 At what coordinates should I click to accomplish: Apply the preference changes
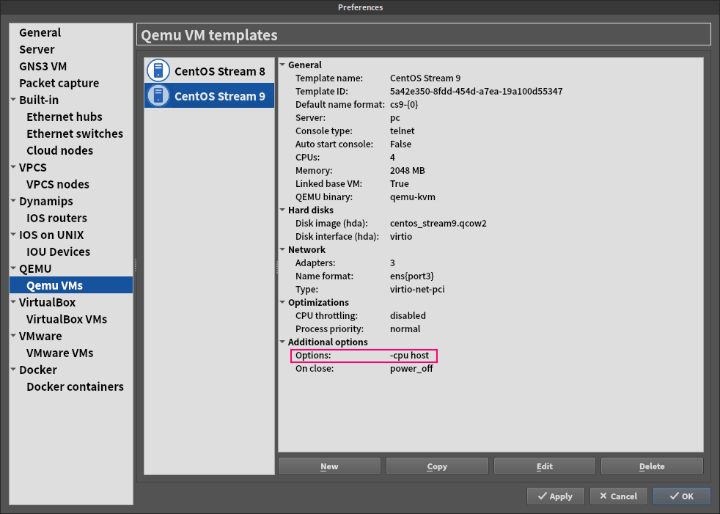click(x=555, y=496)
